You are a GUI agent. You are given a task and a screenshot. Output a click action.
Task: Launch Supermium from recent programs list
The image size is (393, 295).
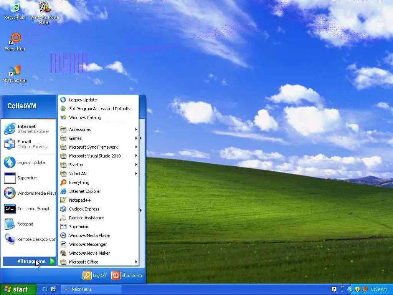tap(29, 178)
